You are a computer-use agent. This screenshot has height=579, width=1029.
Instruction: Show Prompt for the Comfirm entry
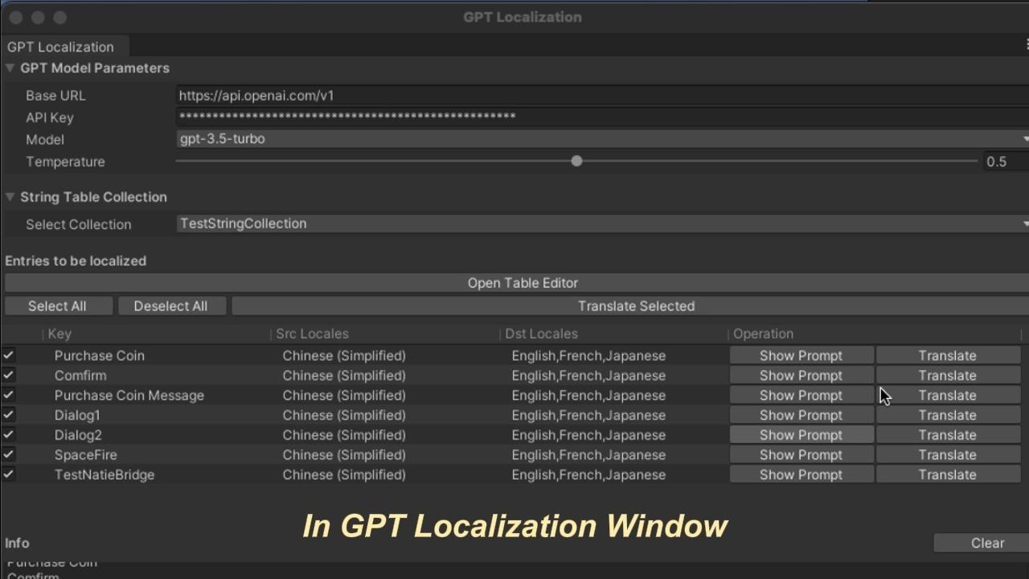click(801, 375)
